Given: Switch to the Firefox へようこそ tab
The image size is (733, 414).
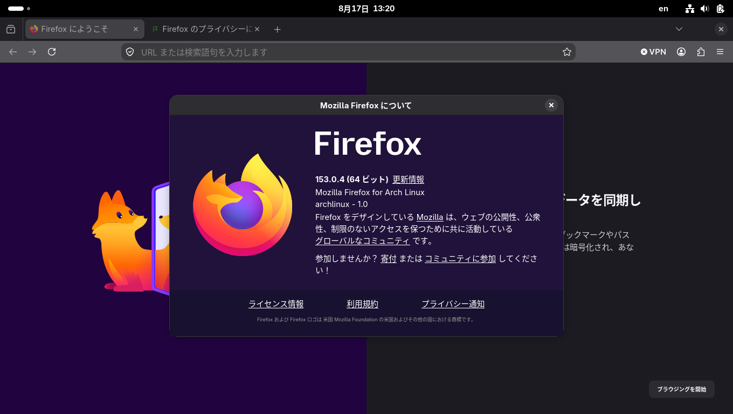Looking at the screenshot, I should pyautogui.click(x=85, y=29).
